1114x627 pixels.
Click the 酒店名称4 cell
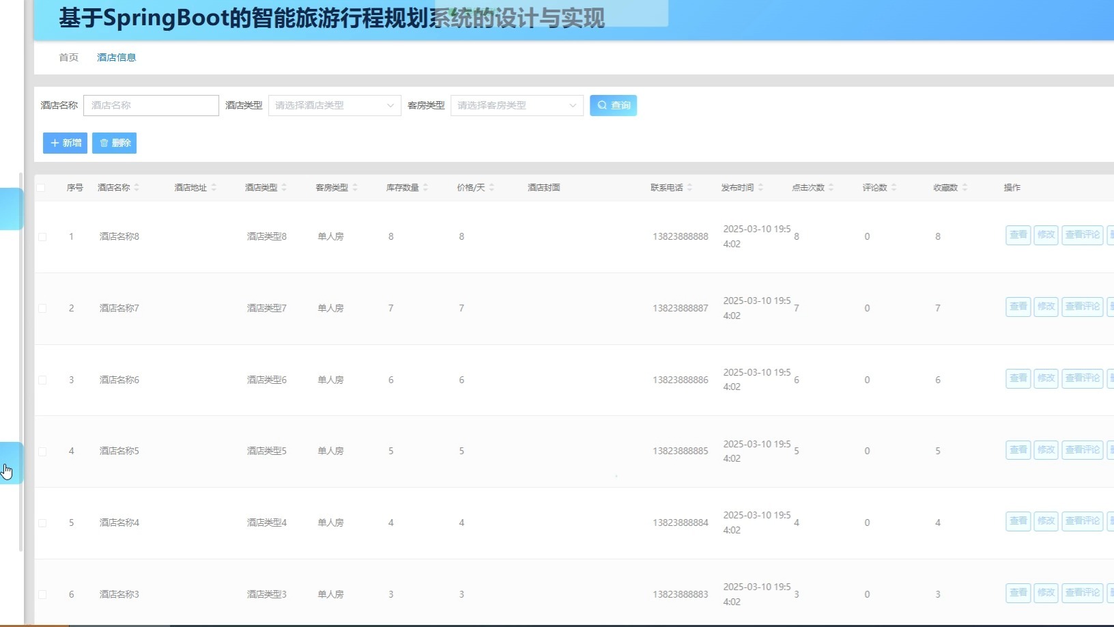click(x=119, y=523)
